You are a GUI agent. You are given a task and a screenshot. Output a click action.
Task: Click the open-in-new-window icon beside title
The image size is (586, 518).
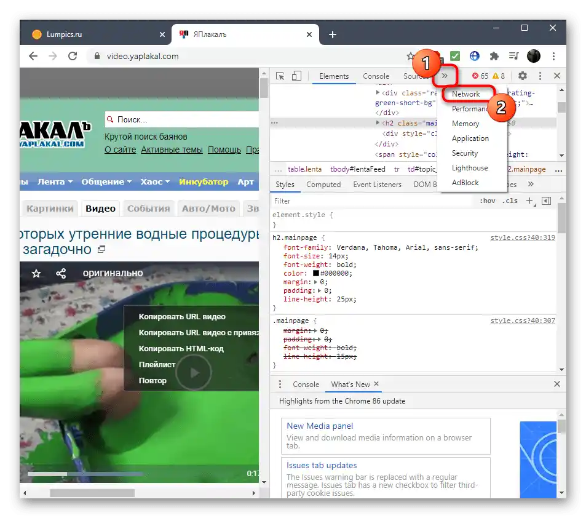tap(101, 249)
